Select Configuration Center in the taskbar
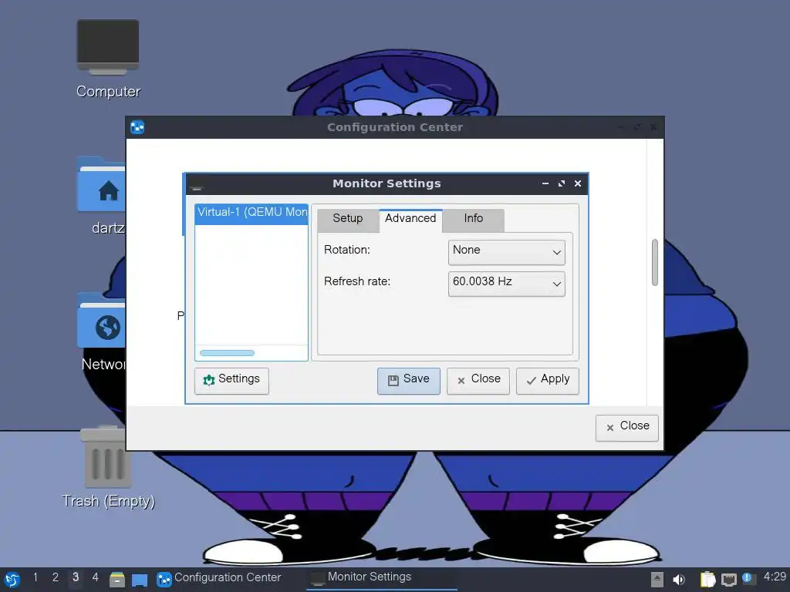This screenshot has width=790, height=592. pyautogui.click(x=218, y=578)
